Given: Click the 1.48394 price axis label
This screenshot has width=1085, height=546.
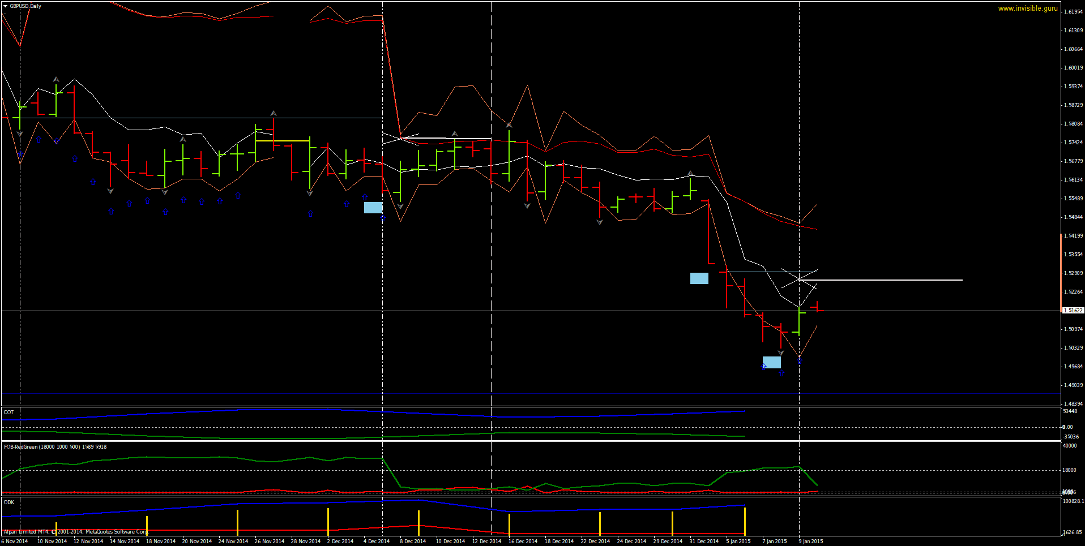Looking at the screenshot, I should (1074, 404).
